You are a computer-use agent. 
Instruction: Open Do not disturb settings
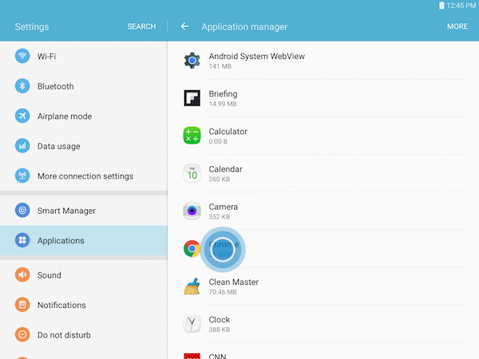click(84, 334)
